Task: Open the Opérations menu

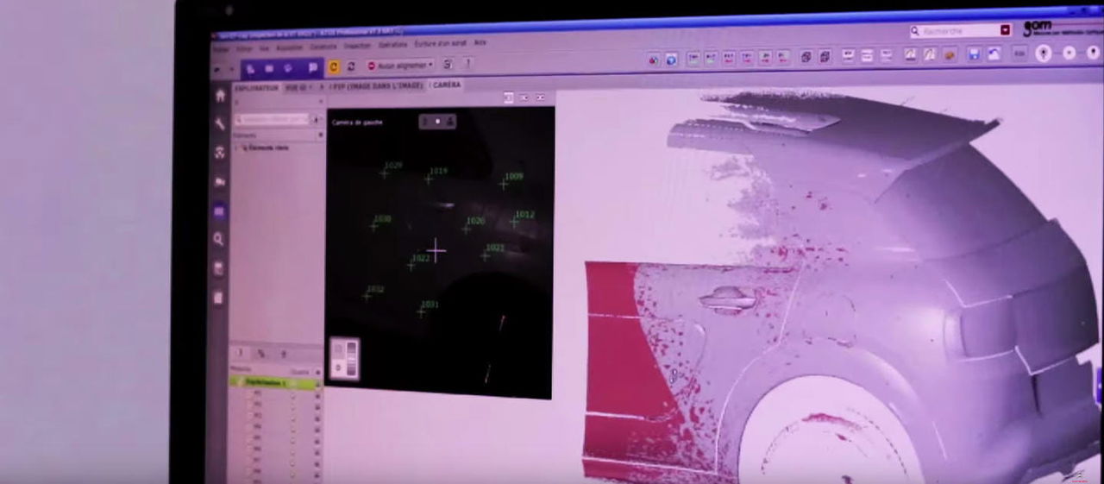Action: (x=392, y=45)
